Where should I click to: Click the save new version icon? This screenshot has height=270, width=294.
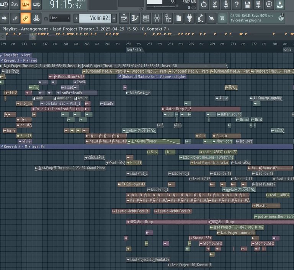click(x=258, y=4)
